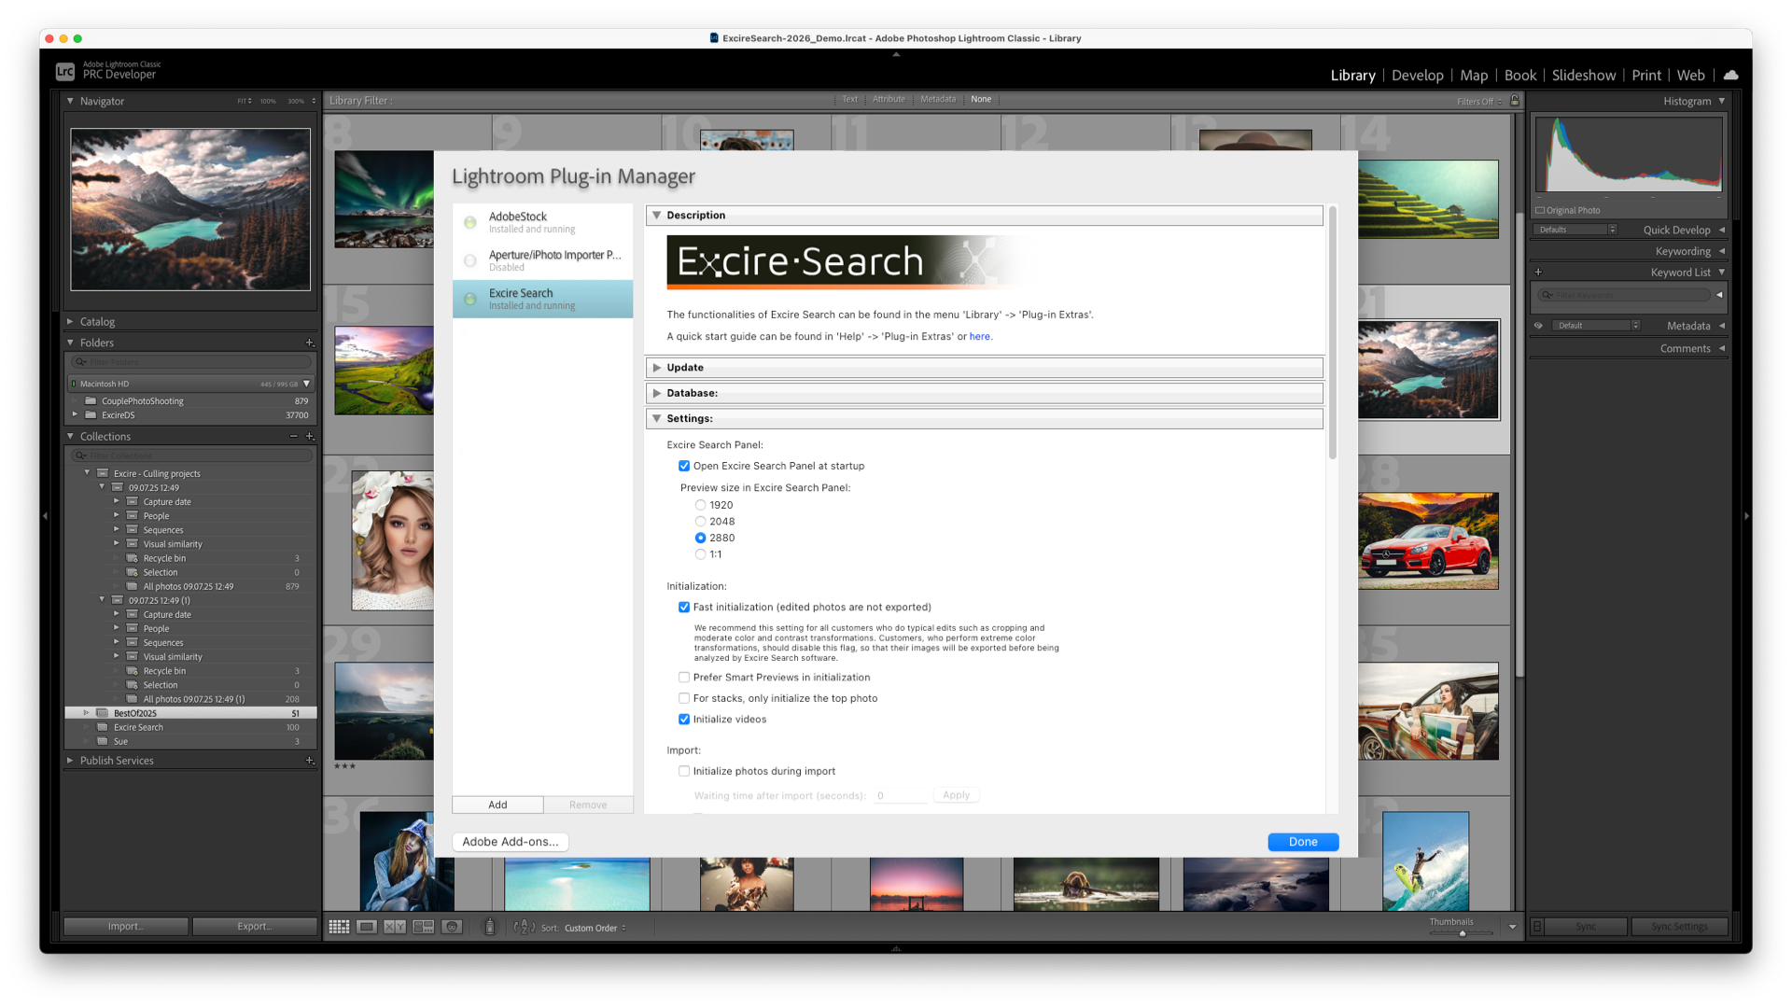Switch to Grid view icon
The height and width of the screenshot is (1008, 1792).
(x=339, y=927)
